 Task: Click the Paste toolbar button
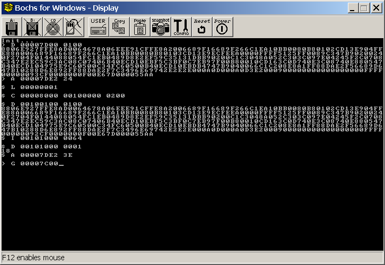(x=139, y=26)
